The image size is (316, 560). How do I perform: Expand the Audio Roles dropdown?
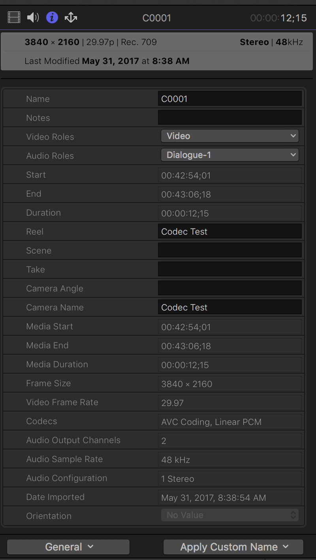(229, 155)
